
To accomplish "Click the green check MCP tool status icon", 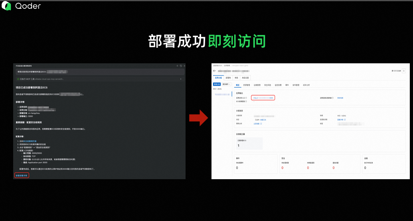I will click(x=18, y=79).
